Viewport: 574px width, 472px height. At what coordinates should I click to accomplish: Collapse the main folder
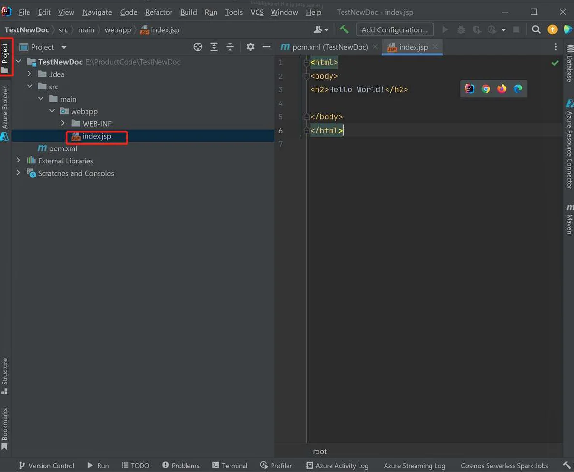point(41,99)
